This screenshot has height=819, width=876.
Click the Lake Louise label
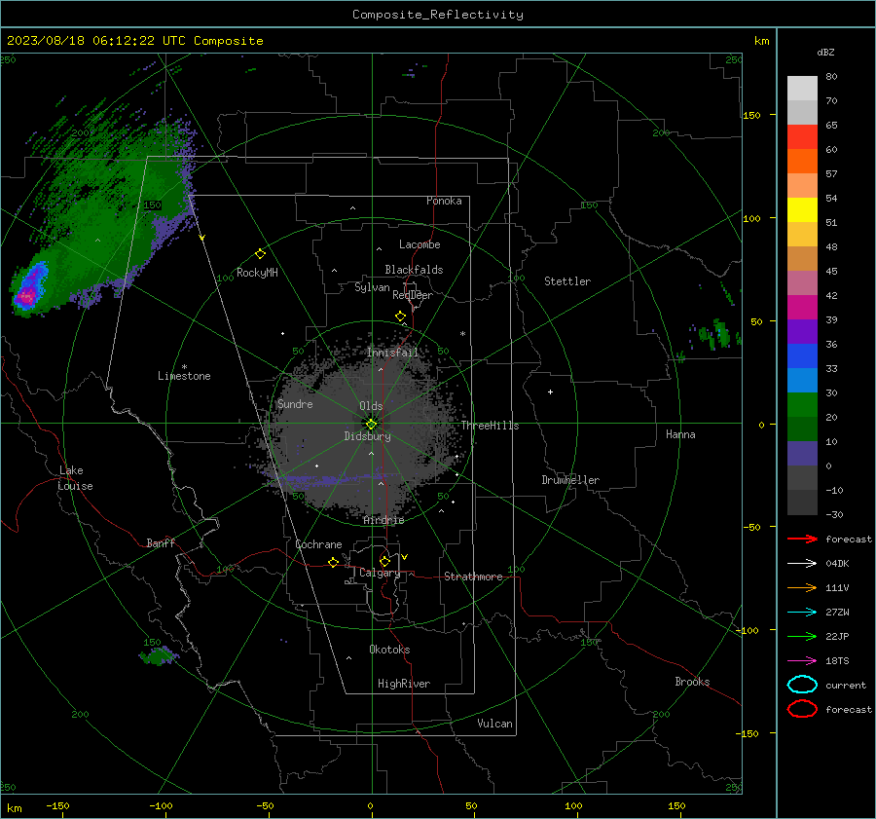click(x=75, y=478)
